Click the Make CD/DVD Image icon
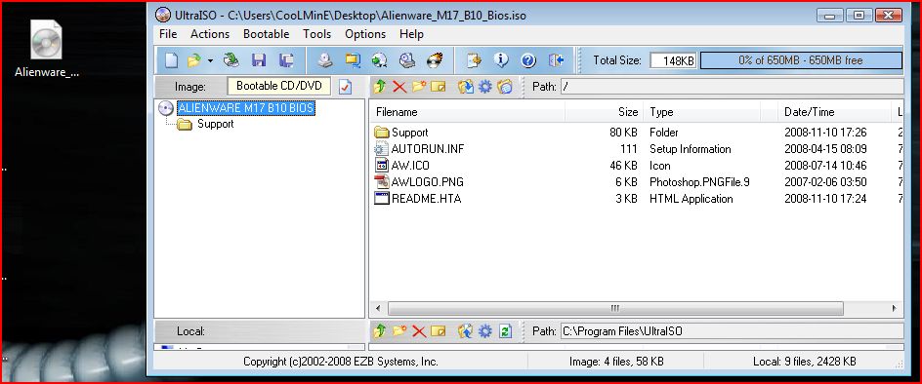 (326, 59)
